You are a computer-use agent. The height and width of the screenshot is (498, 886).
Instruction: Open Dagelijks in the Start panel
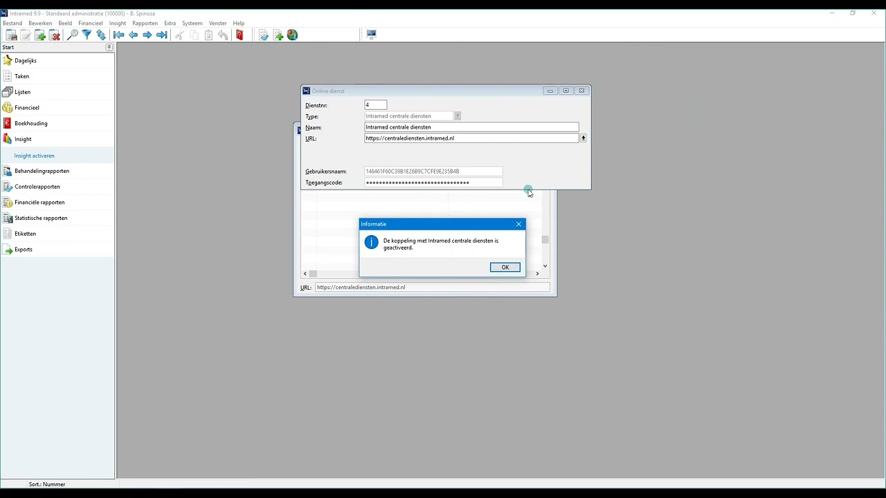coord(57,61)
